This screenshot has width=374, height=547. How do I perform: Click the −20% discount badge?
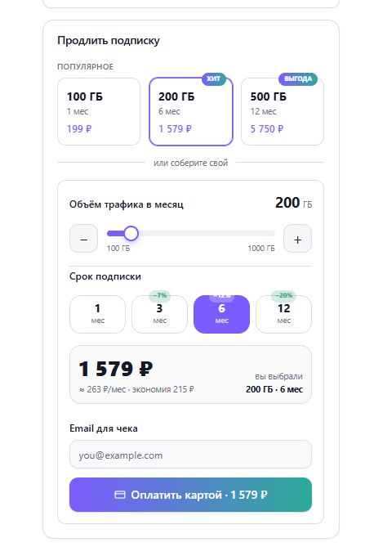[284, 295]
